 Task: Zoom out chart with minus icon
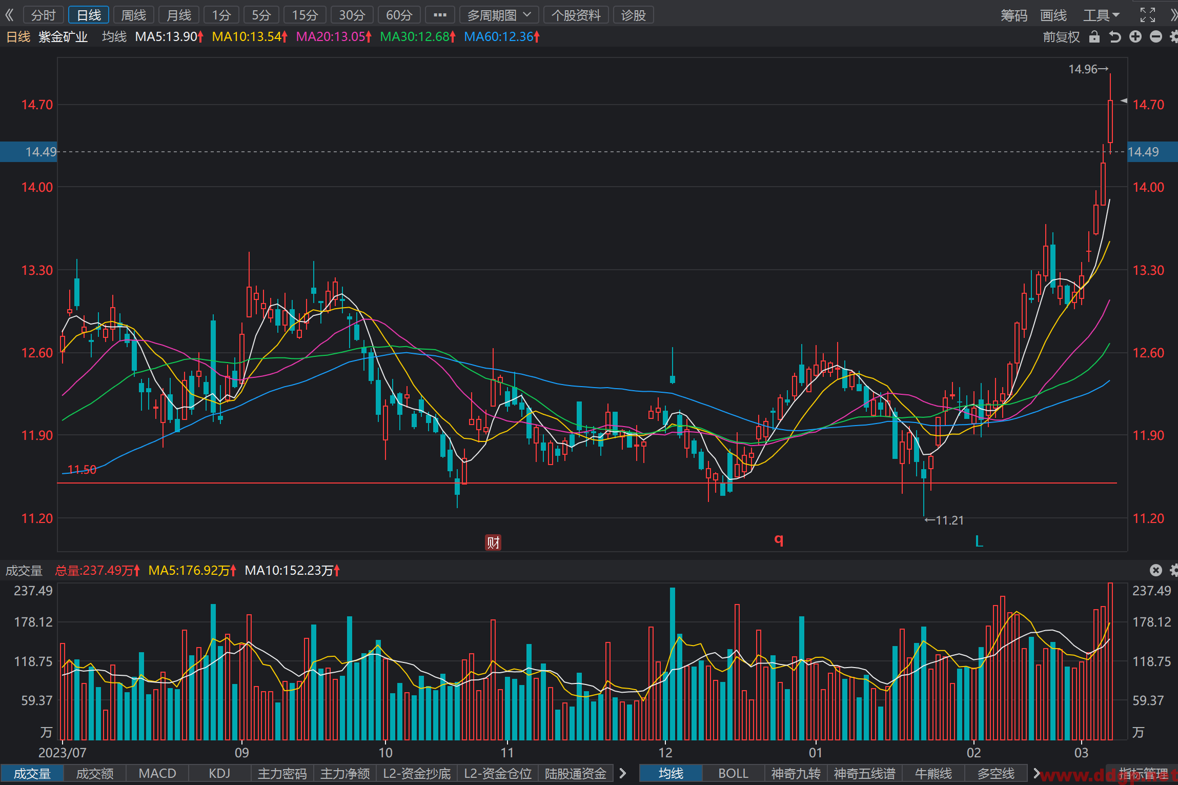point(1156,37)
